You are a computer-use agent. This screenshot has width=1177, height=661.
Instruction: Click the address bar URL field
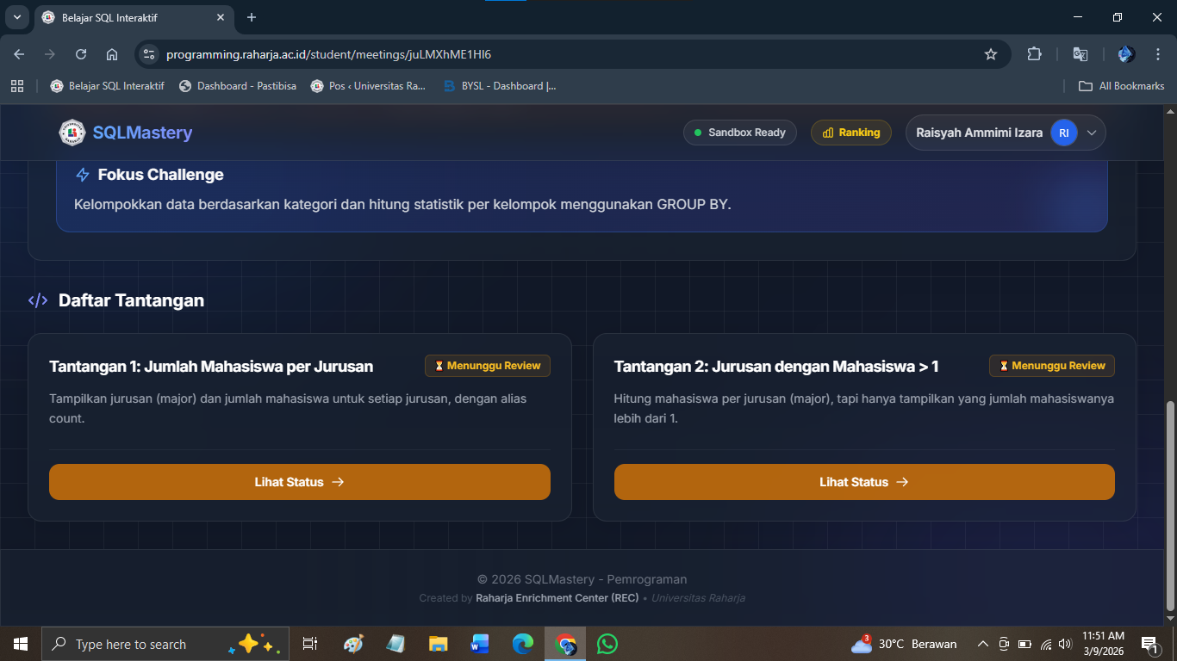tap(560, 54)
